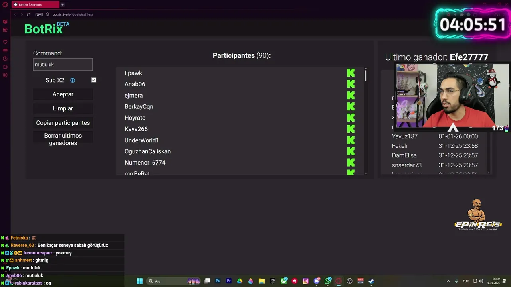
Task: Open Epic Games Launcher from taskbar
Action: pos(273,281)
